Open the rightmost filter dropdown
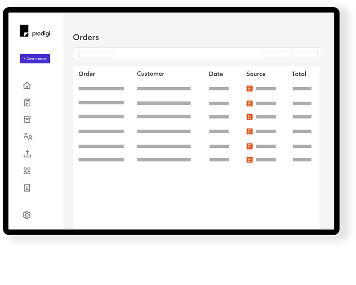 pyautogui.click(x=304, y=54)
